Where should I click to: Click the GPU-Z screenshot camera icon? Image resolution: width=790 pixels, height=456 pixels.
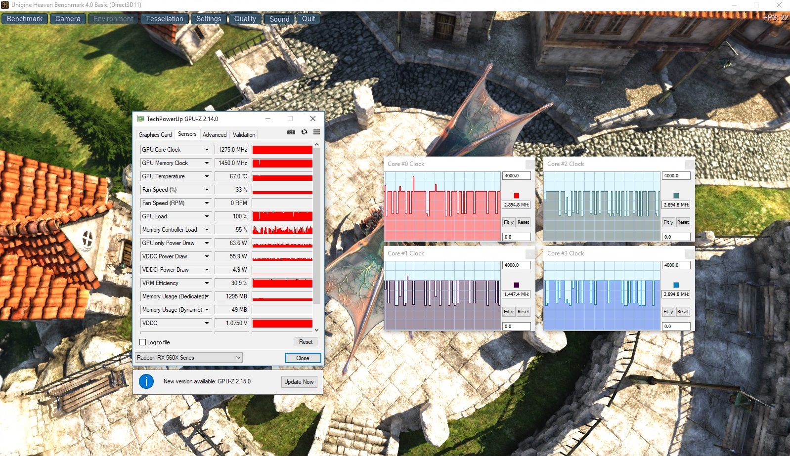click(x=291, y=132)
